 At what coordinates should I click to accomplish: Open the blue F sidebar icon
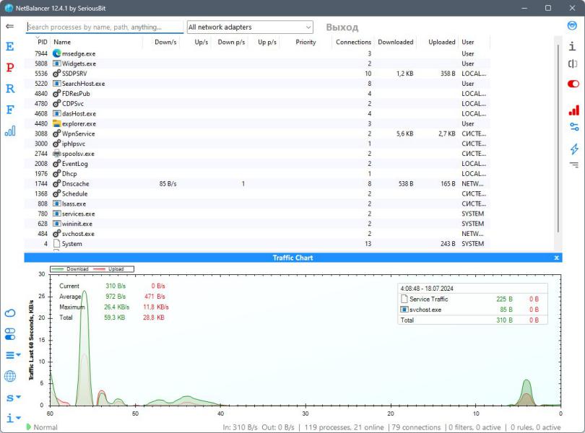9,110
